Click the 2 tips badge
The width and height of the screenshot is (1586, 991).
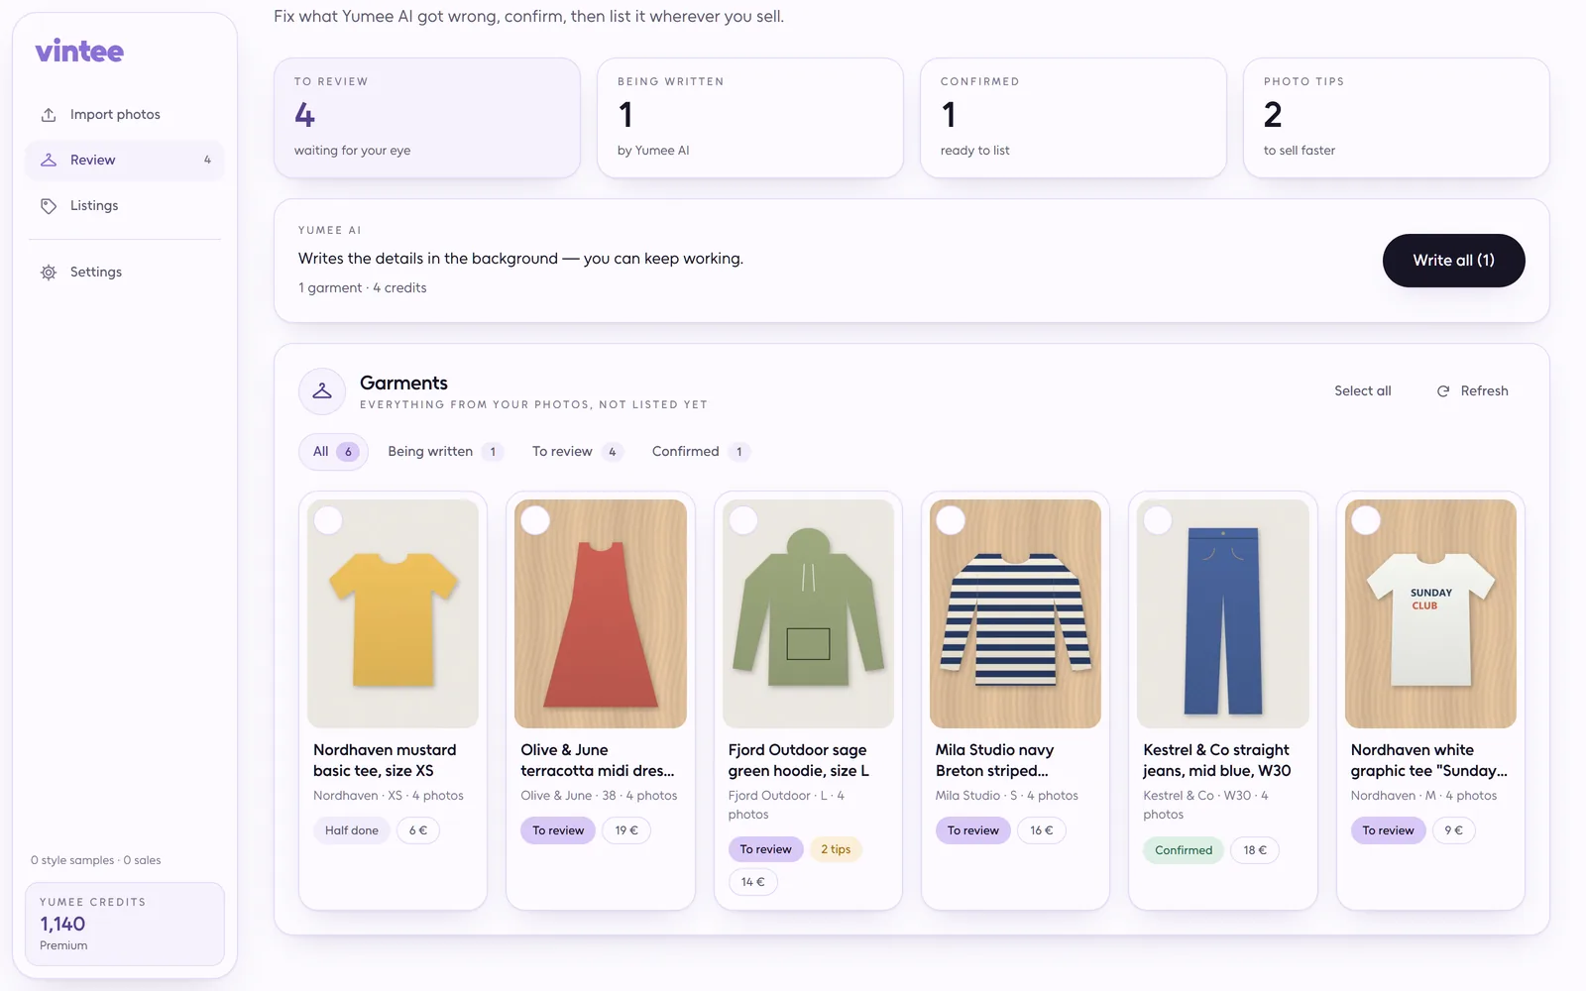pos(836,849)
